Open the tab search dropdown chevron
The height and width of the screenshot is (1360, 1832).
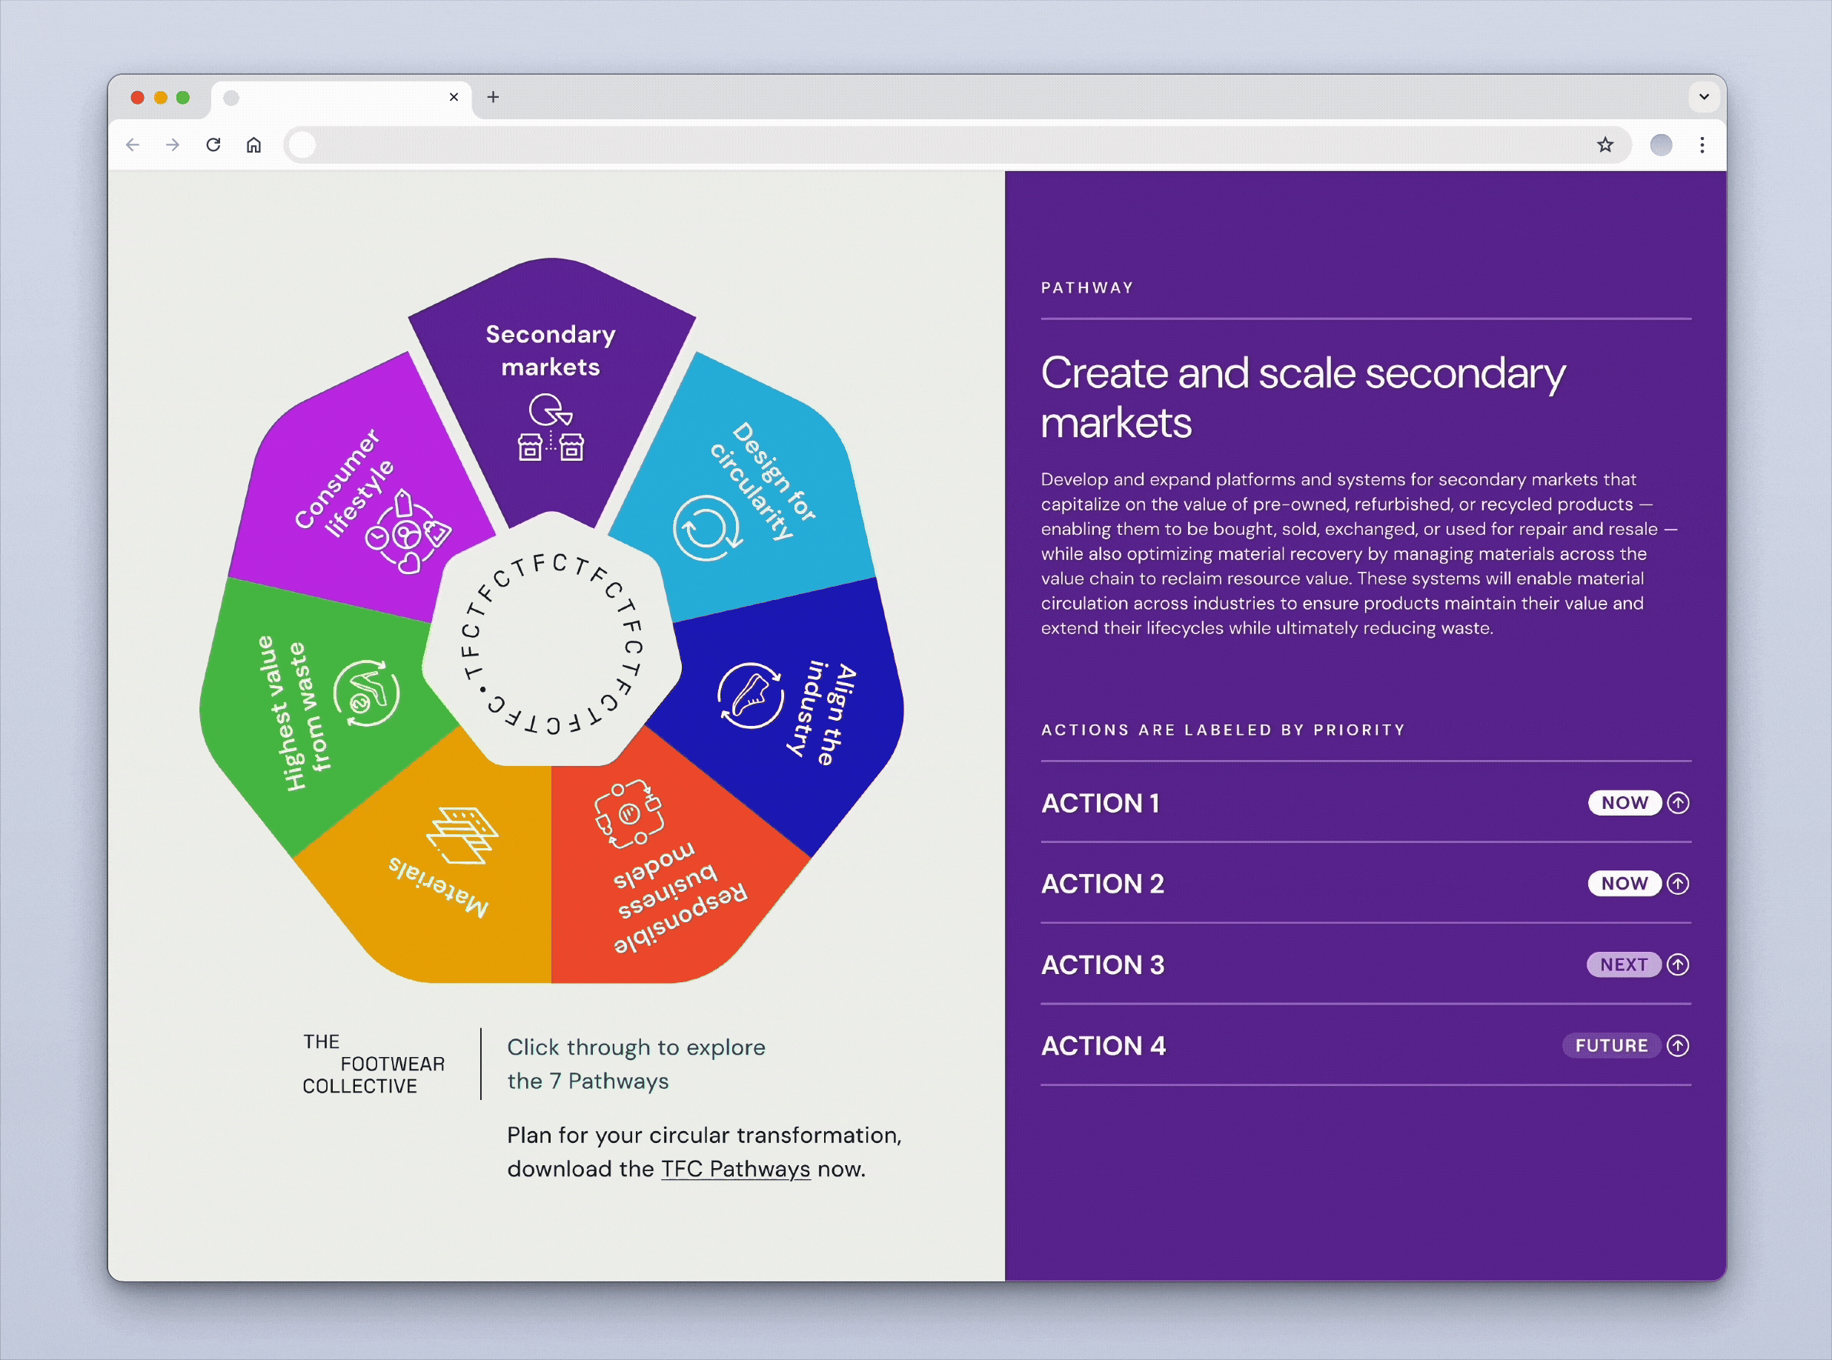1704,97
